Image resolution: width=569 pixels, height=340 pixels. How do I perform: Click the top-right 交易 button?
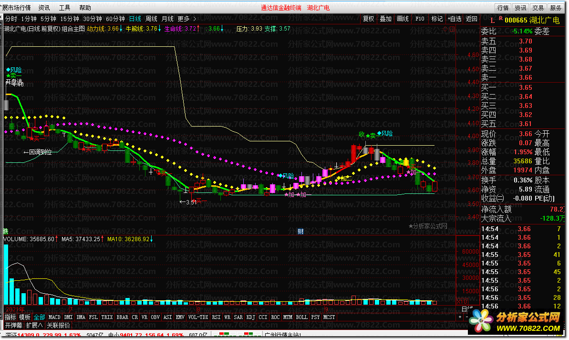click(538, 8)
